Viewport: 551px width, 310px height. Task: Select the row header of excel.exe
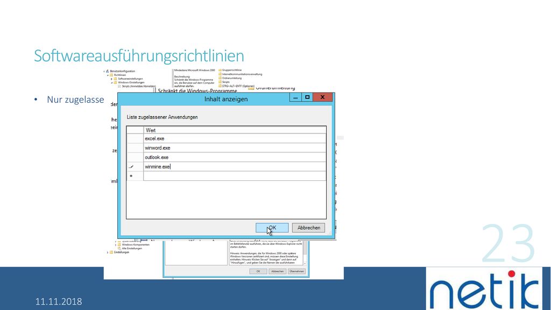(x=135, y=138)
